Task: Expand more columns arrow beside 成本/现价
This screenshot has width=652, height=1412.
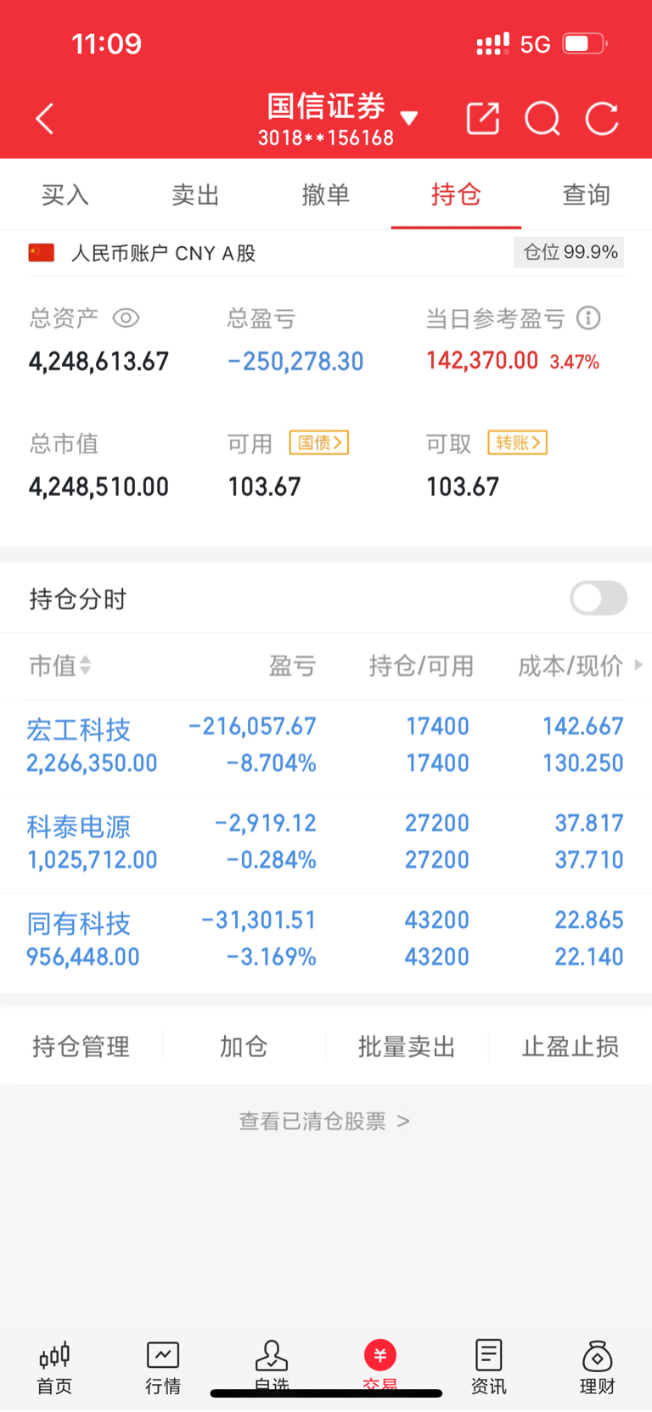Action: click(638, 665)
